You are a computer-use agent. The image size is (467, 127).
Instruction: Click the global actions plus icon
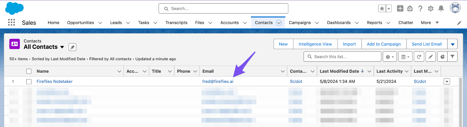coord(400,8)
